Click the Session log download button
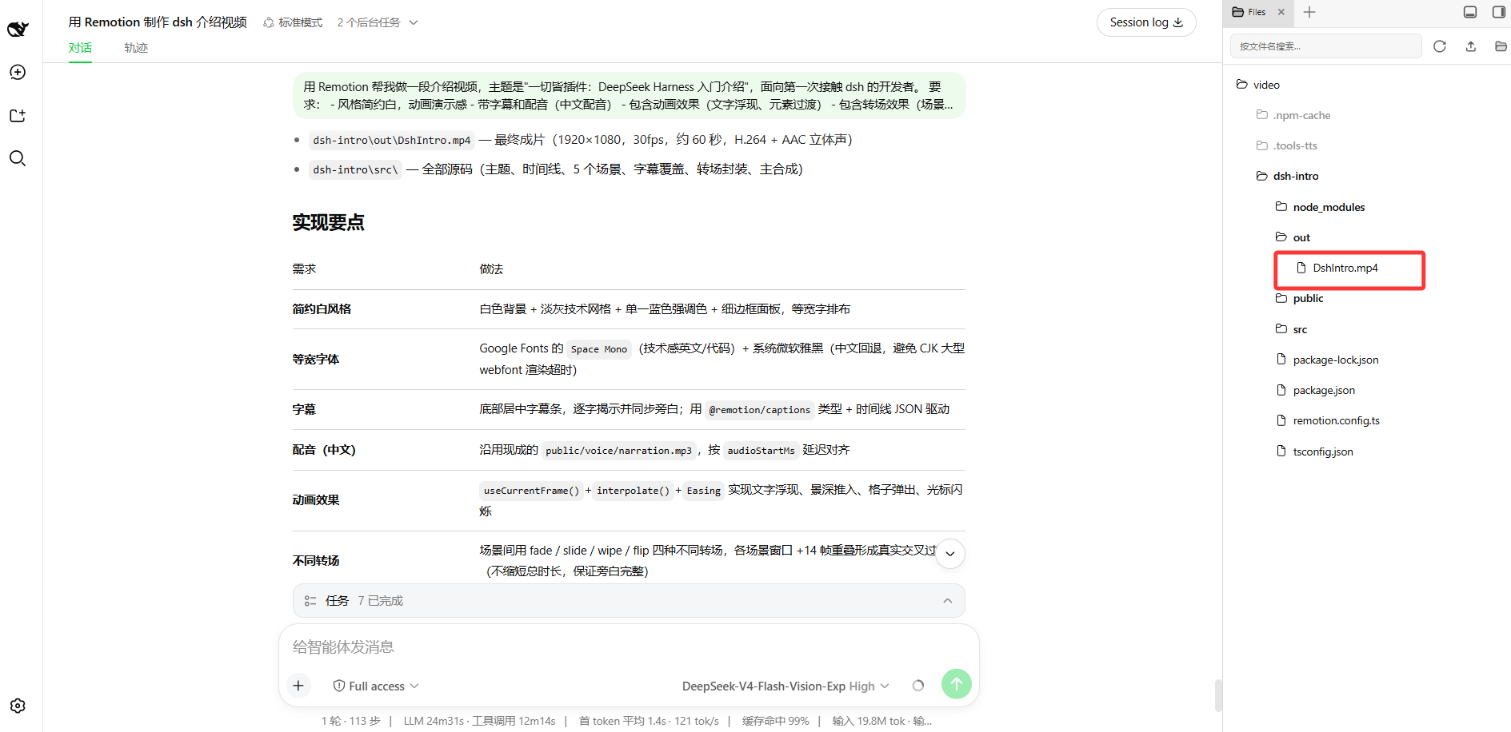 (1145, 22)
